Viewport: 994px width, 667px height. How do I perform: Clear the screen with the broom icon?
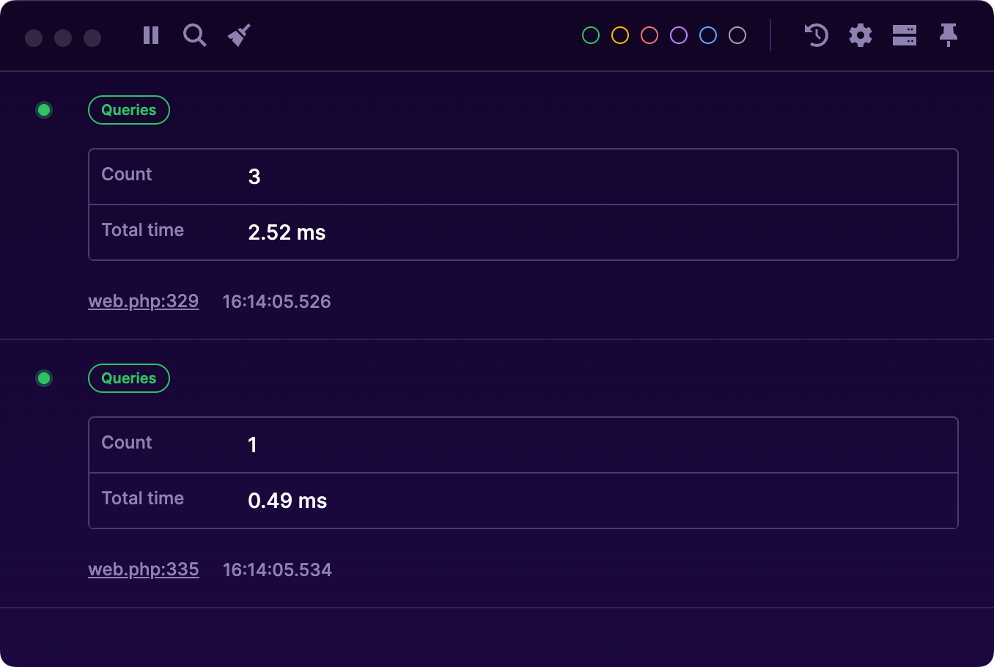pyautogui.click(x=239, y=34)
